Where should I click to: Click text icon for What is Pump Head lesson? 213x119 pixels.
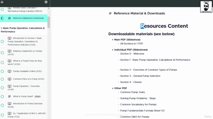(9, 97)
